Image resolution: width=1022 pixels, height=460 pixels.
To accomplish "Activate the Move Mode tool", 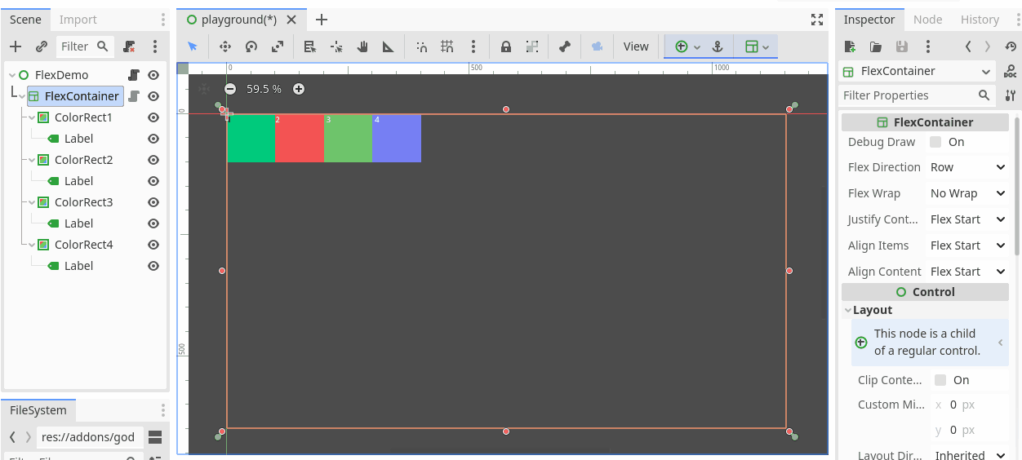I will point(225,46).
